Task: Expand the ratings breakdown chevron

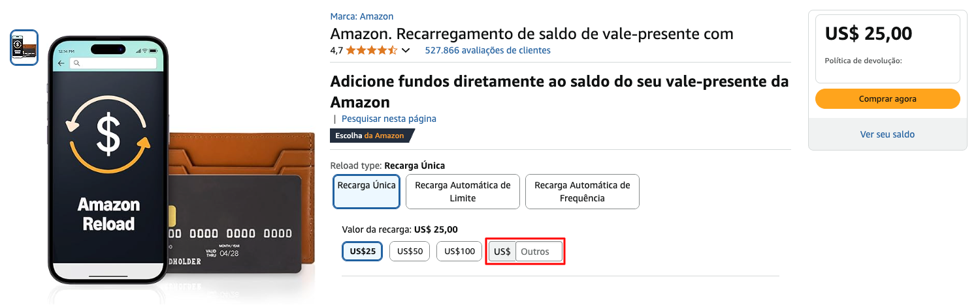Action: [406, 50]
